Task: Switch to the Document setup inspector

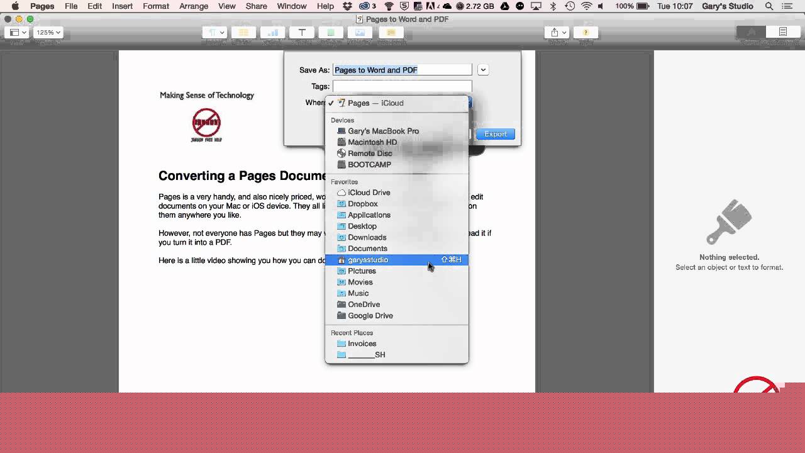Action: [783, 32]
